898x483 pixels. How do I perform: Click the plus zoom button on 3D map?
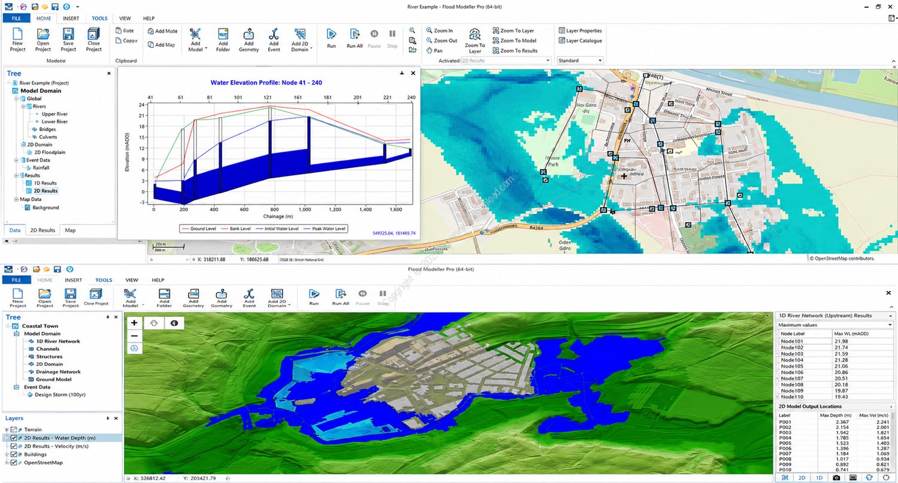pyautogui.click(x=134, y=323)
